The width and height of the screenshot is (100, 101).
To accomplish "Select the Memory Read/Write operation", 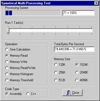I will (x=20, y=68).
